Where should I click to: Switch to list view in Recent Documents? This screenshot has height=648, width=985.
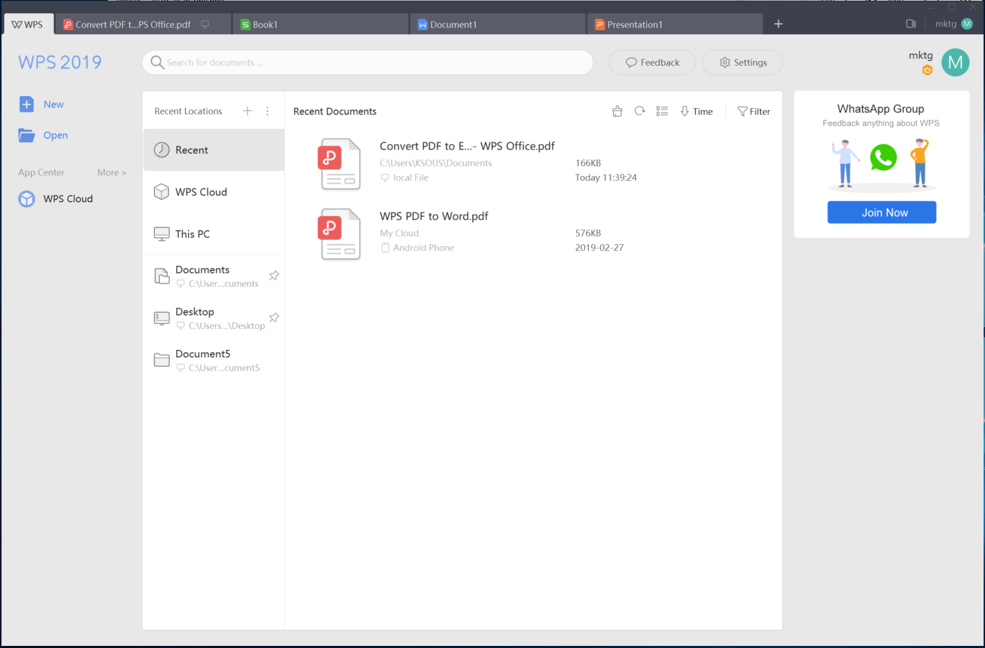(662, 111)
